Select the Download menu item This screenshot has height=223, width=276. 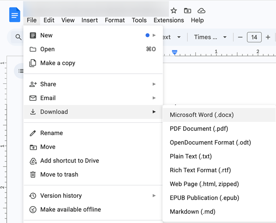[x=93, y=112]
